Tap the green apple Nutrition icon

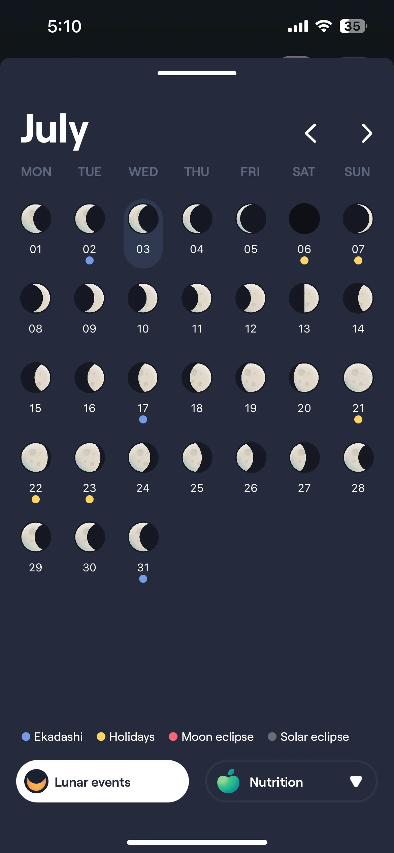[228, 781]
